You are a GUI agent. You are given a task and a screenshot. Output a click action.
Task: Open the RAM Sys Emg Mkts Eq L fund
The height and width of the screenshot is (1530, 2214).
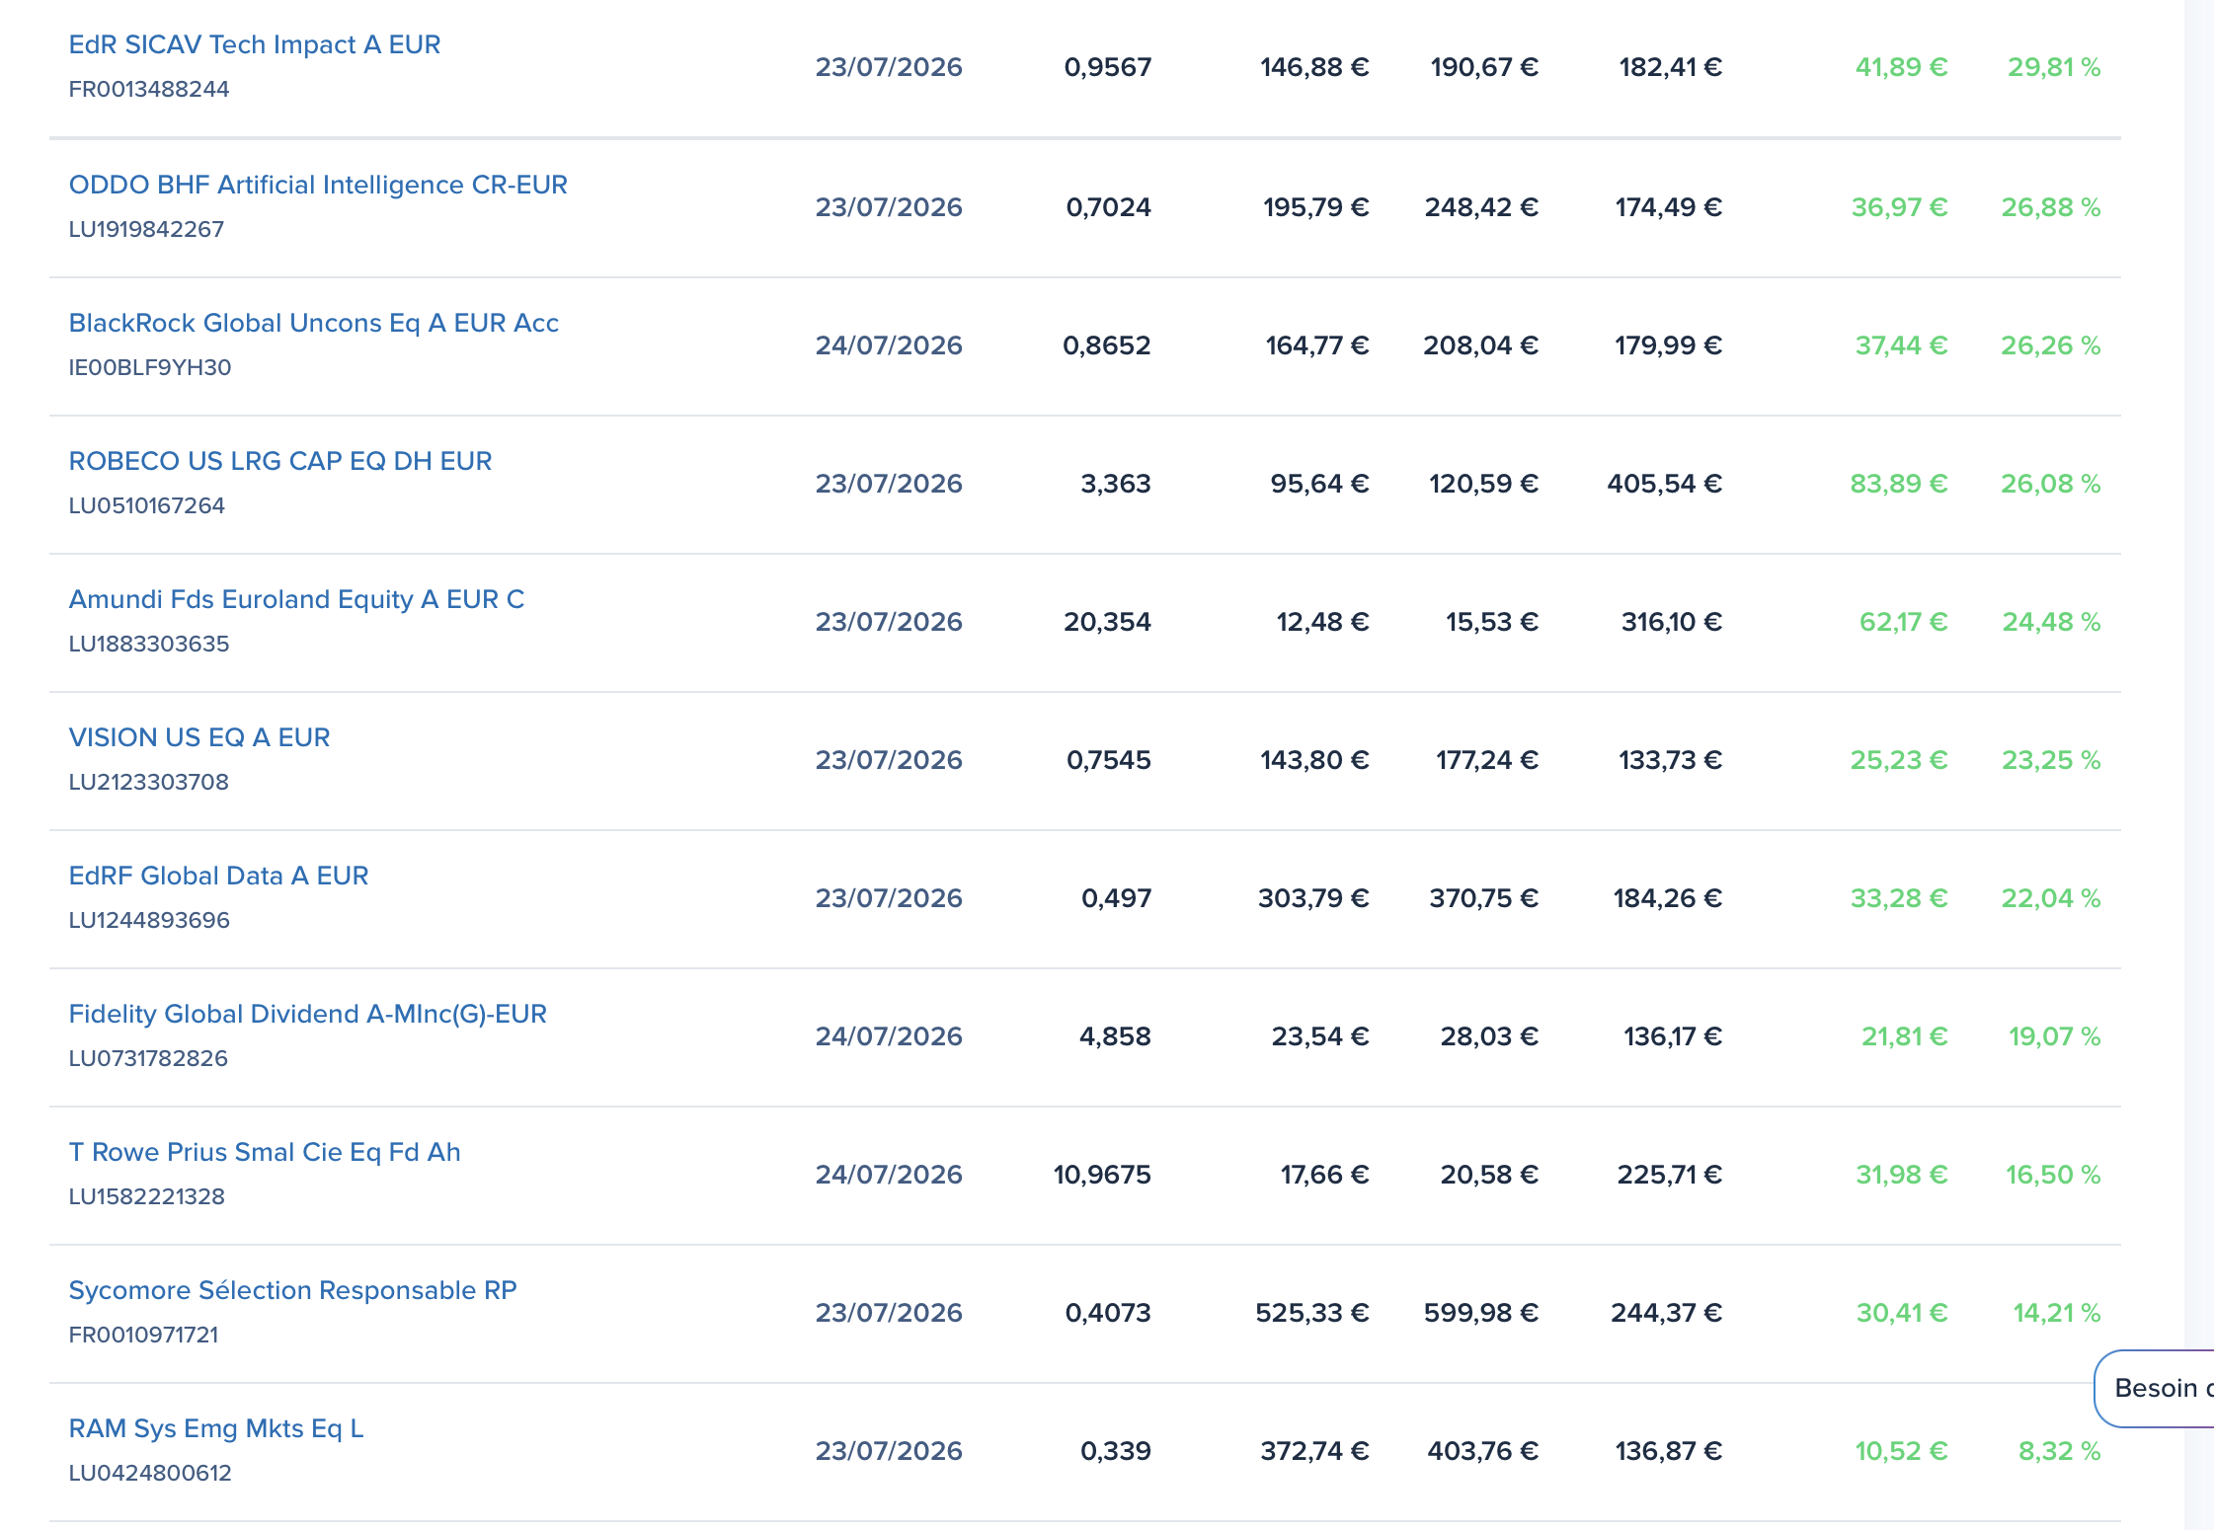[216, 1428]
